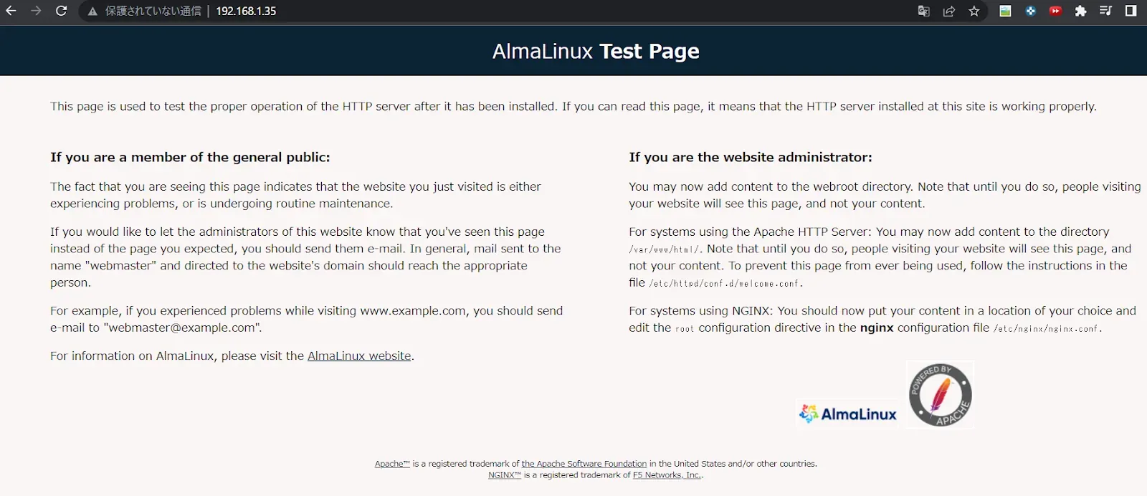The height and width of the screenshot is (496, 1147).
Task: Click the red fast-forward extension icon
Action: (x=1055, y=11)
